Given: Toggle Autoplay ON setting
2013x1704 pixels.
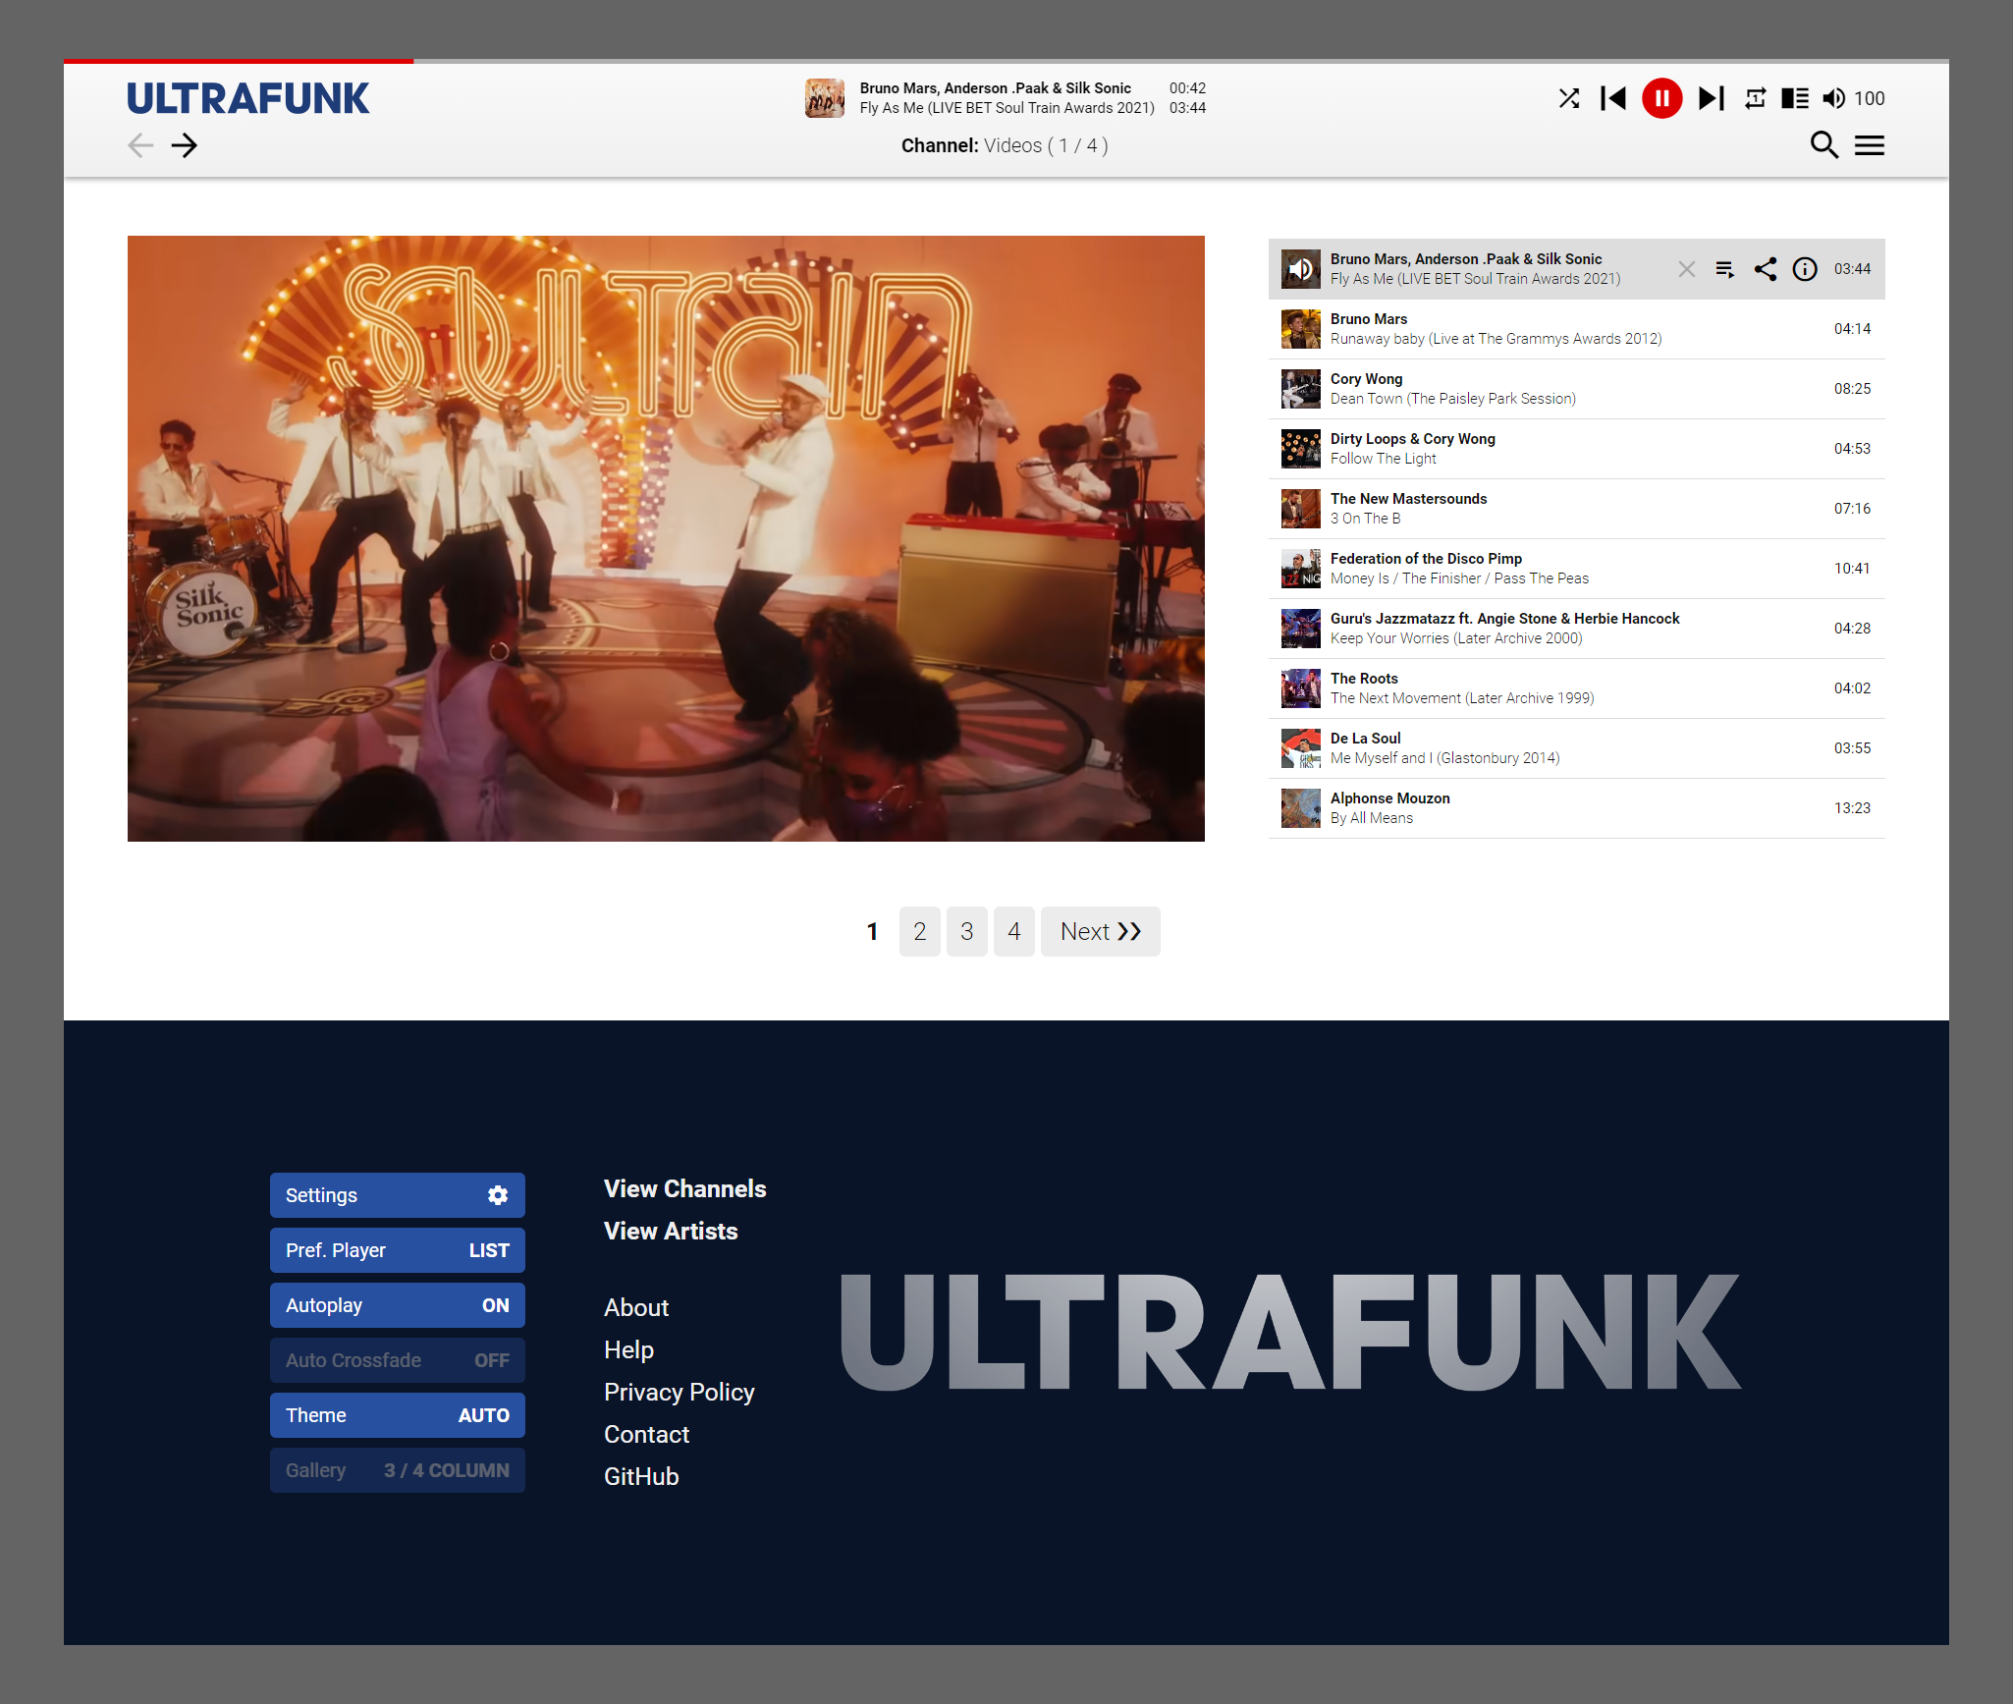Looking at the screenshot, I should tap(398, 1305).
